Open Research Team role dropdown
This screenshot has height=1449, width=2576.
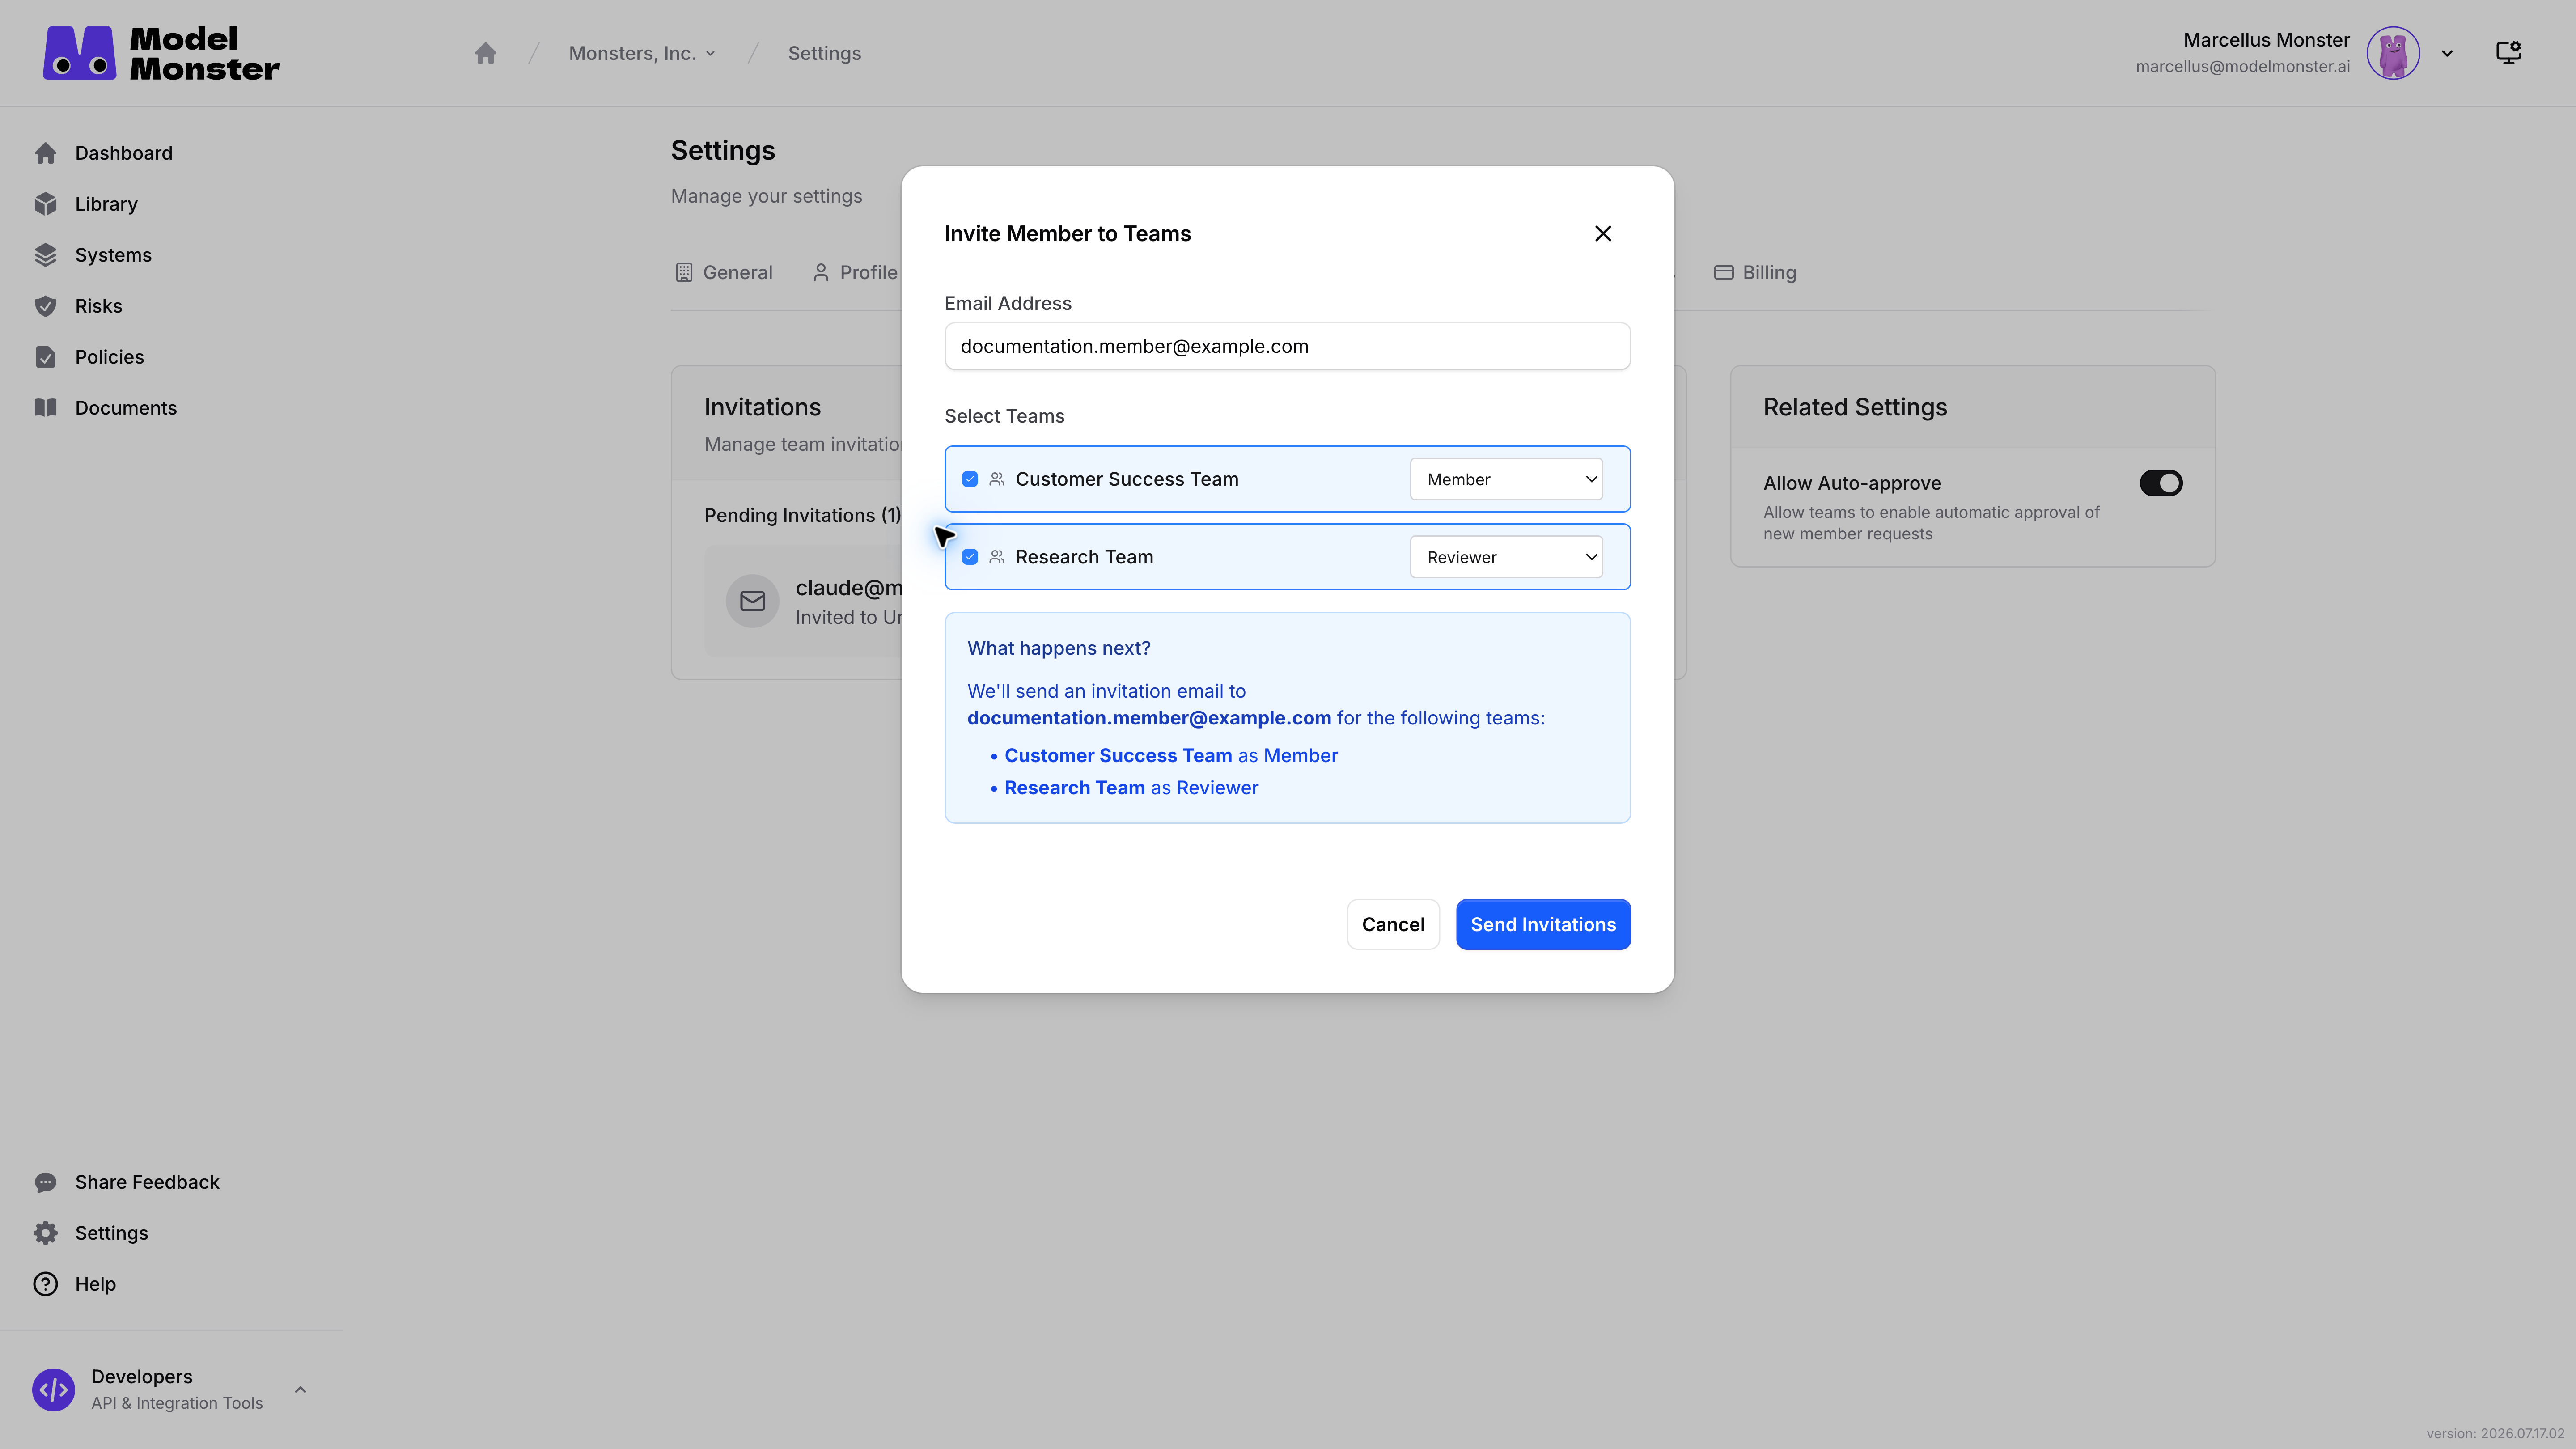1506,557
